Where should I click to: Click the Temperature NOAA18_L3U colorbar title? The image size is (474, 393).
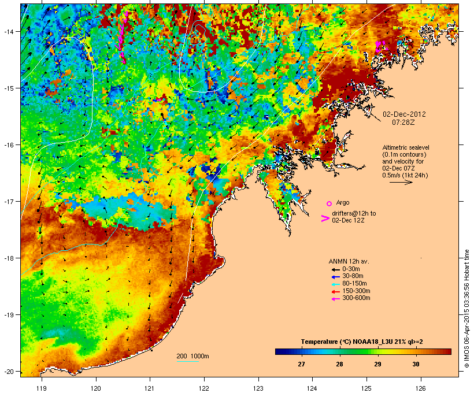[362, 342]
